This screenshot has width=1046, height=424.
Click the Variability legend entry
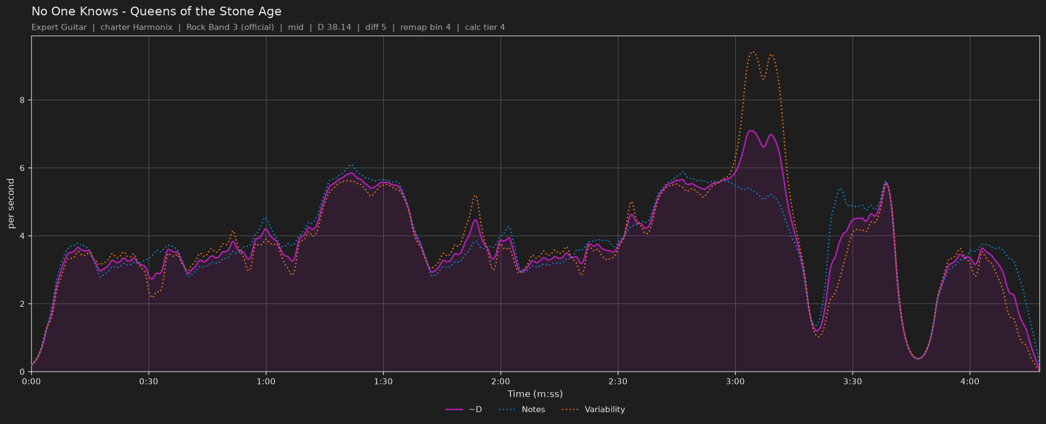pos(594,410)
